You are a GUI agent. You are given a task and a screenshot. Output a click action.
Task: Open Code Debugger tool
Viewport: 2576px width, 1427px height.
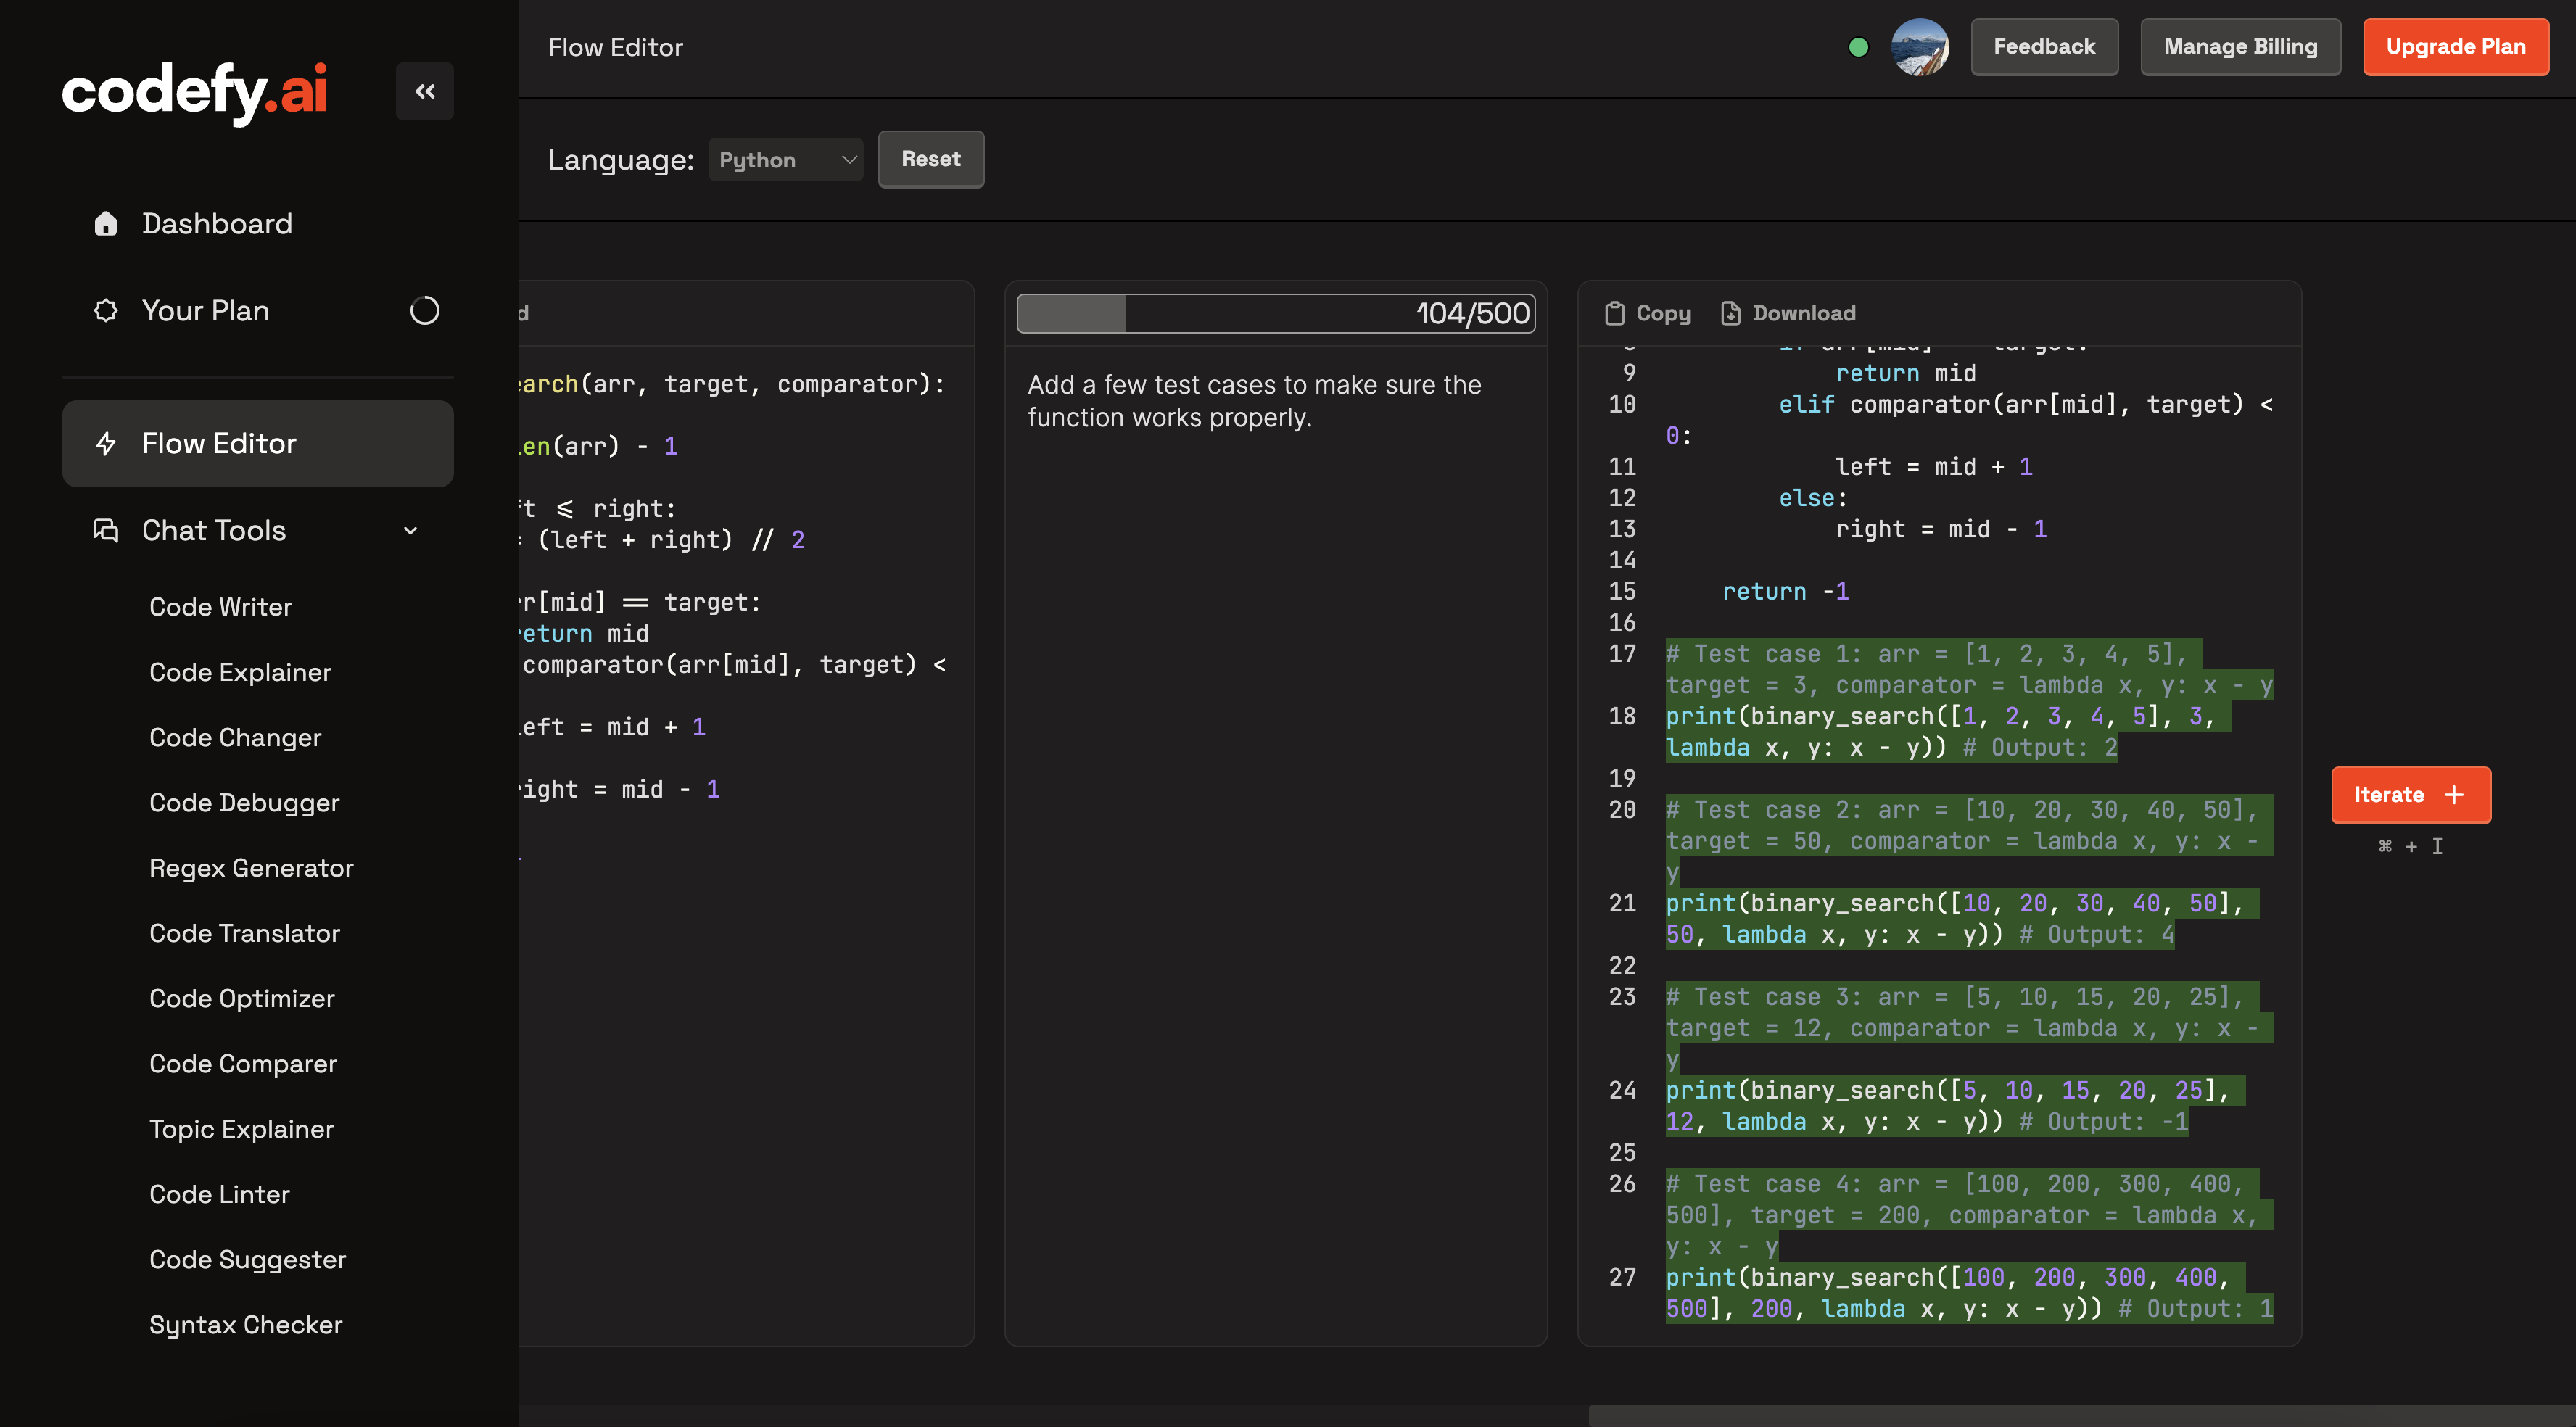(244, 802)
